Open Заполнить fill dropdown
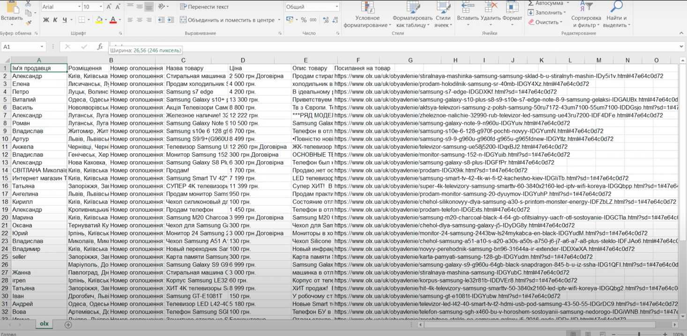This screenshot has height=336, width=687. [x=547, y=13]
